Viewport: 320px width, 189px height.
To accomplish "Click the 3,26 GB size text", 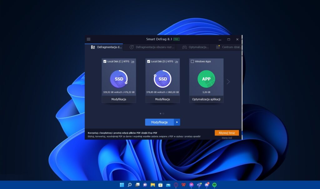I will (x=206, y=92).
